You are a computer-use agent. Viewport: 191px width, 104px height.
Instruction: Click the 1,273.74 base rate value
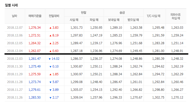pos(35,82)
